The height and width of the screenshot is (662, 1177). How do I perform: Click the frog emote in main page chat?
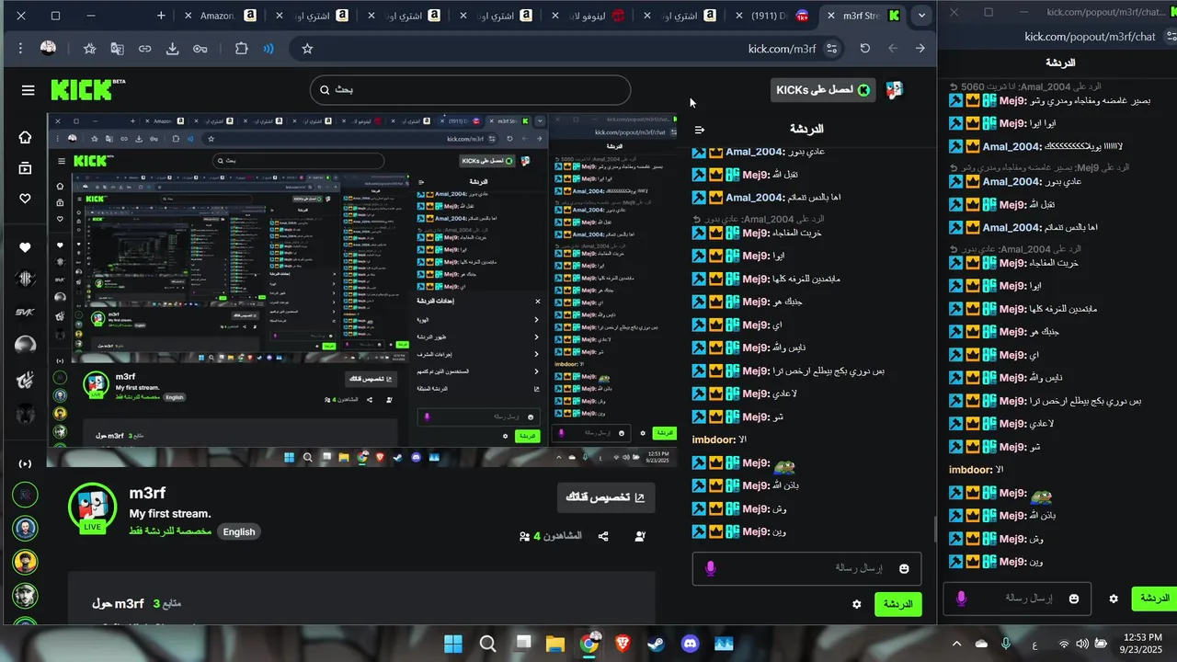pyautogui.click(x=785, y=465)
